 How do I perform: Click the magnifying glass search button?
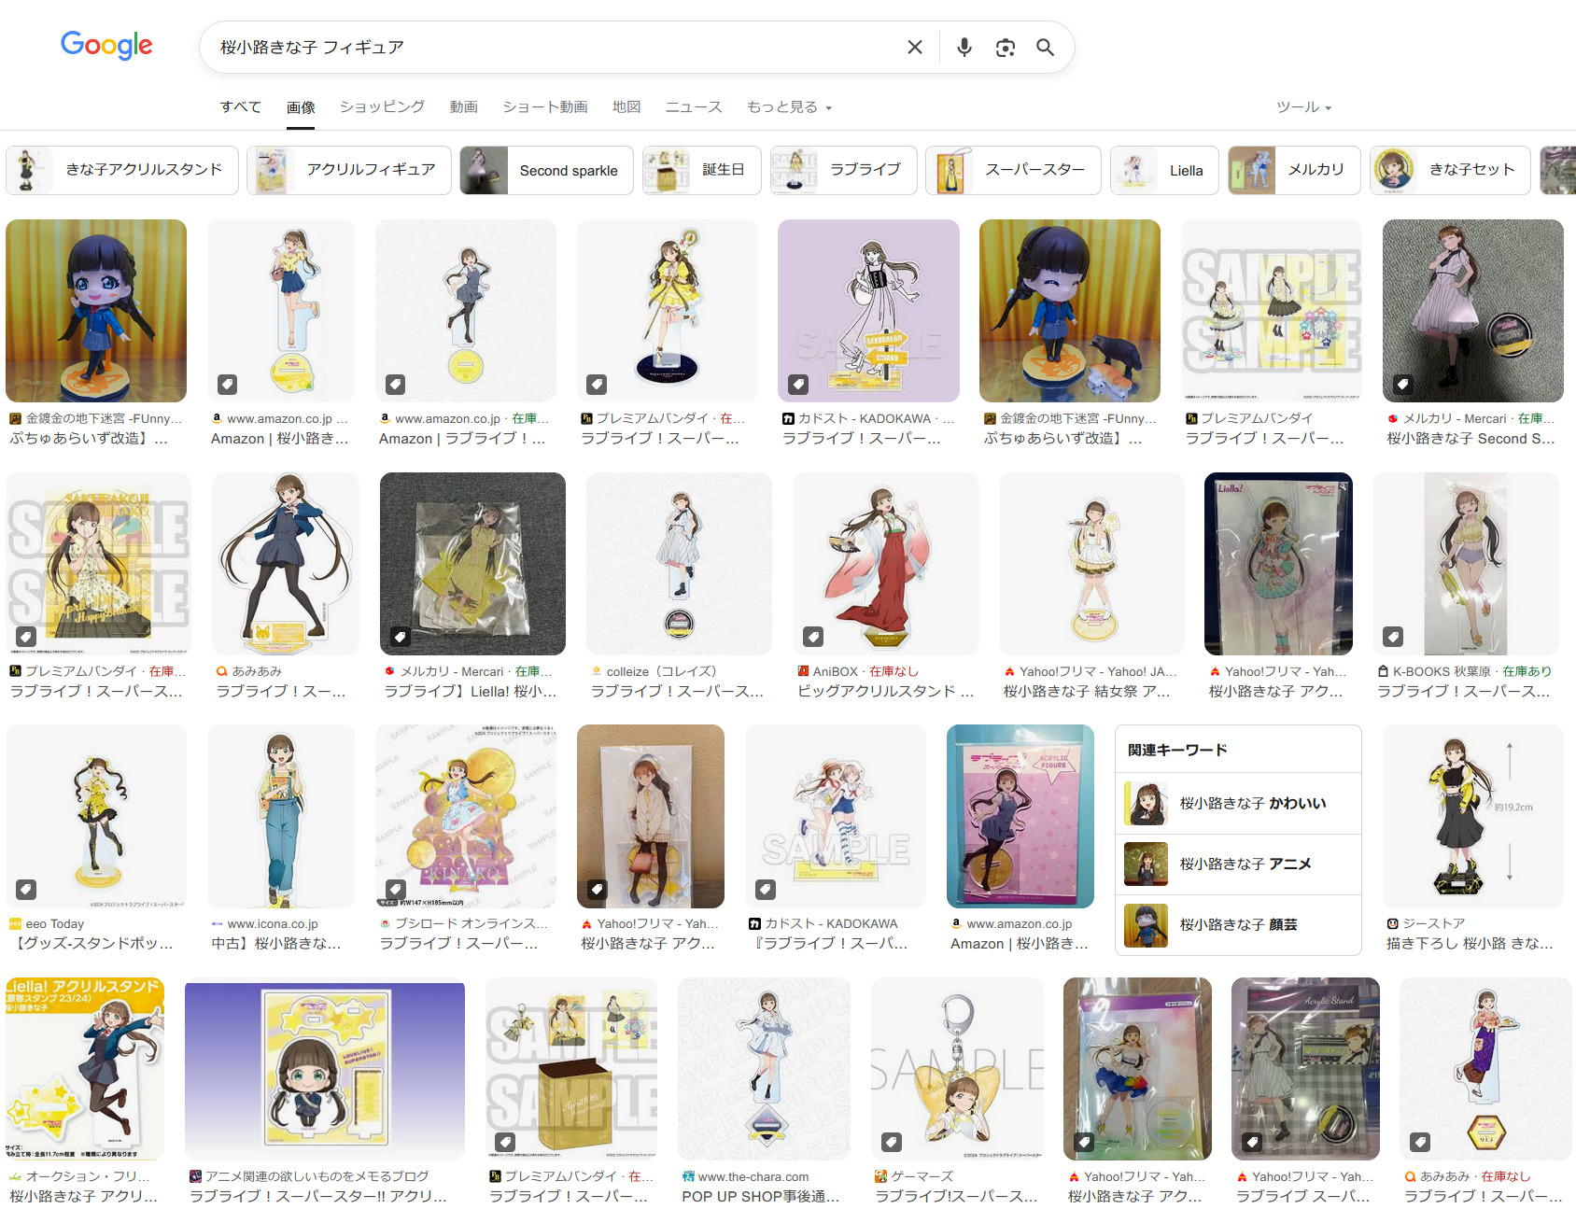tap(1045, 48)
